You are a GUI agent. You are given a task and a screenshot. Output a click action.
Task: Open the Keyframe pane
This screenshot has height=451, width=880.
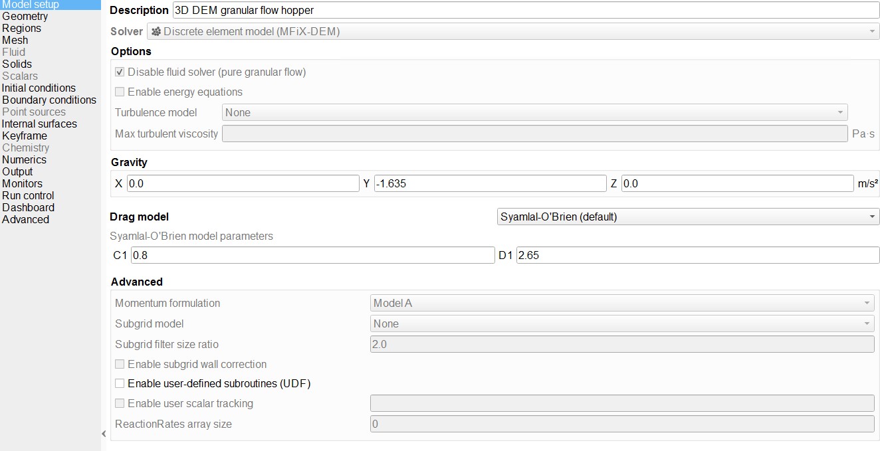24,135
